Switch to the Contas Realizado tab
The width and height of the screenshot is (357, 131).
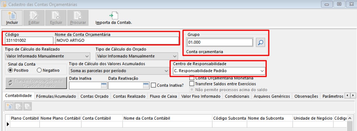(129, 96)
